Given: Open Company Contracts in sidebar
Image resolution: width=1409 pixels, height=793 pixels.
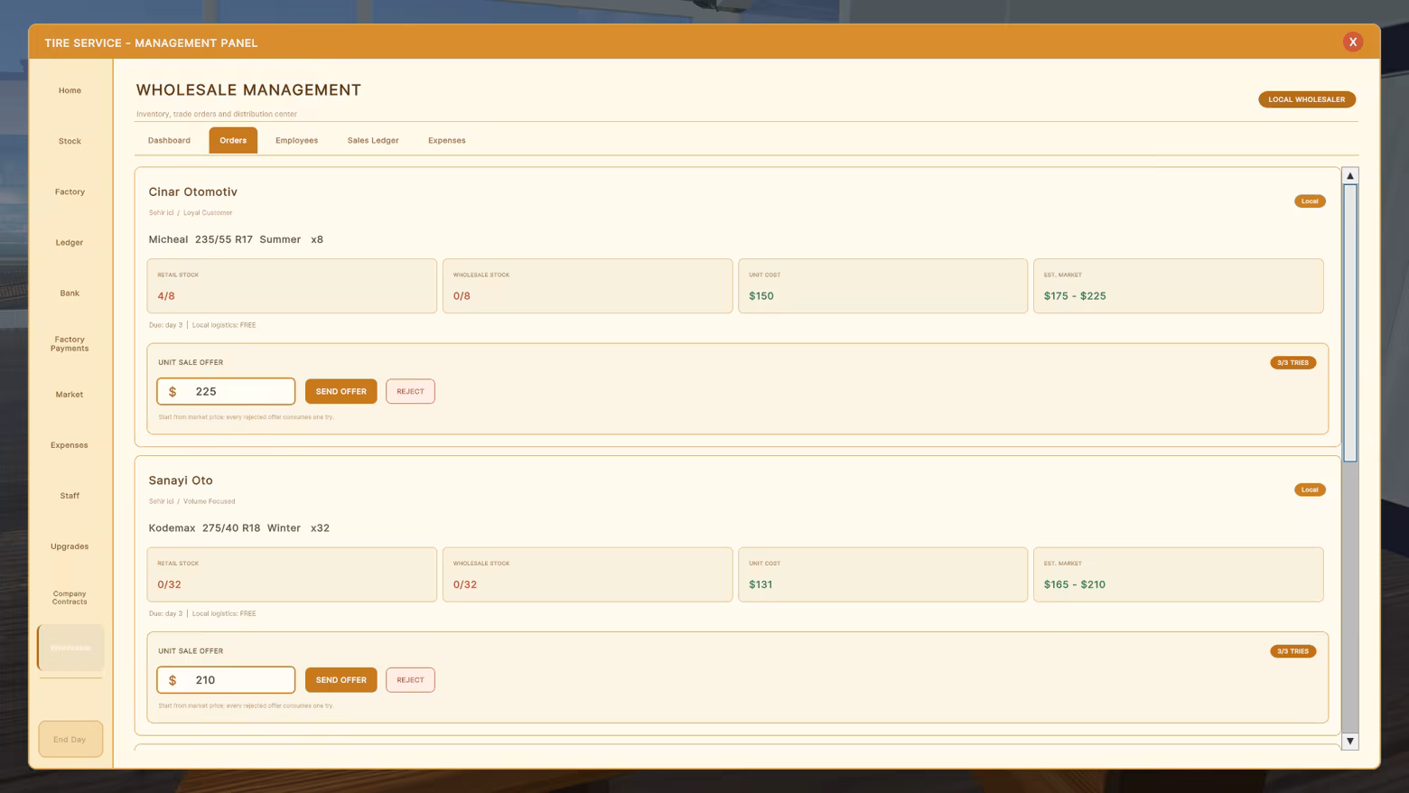Looking at the screenshot, I should point(70,597).
